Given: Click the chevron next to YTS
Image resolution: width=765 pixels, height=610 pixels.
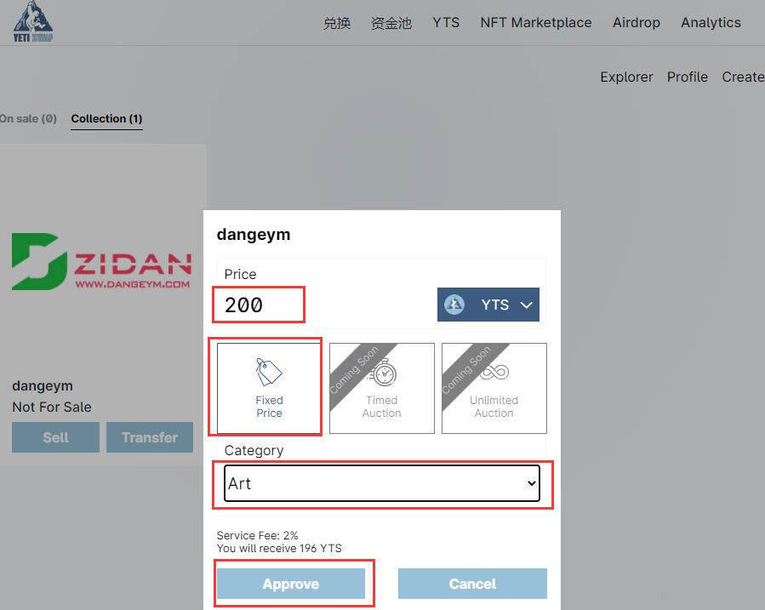Looking at the screenshot, I should 526,305.
